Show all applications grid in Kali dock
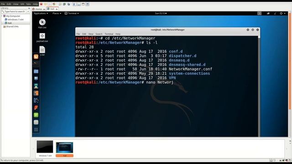292x164 pixels. pyautogui.click(x=36, y=129)
